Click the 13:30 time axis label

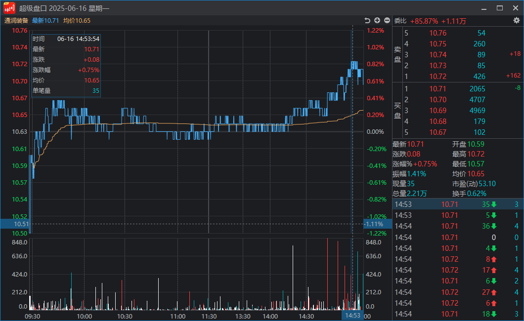coord(243,317)
